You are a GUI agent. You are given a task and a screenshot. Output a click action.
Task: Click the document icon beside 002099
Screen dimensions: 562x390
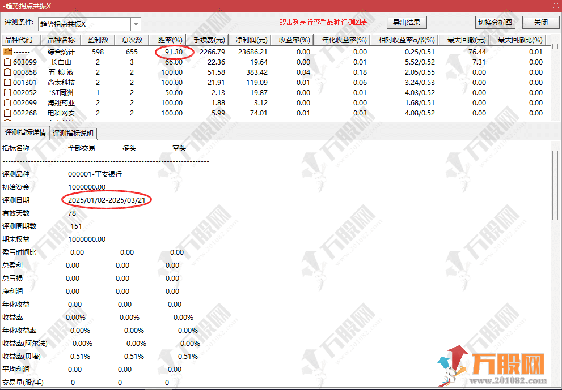coord(7,103)
